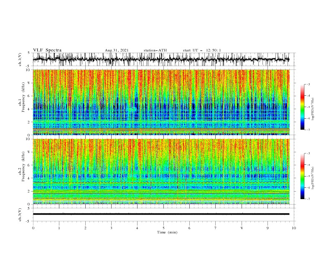This screenshot has width=331, height=256.
Task: Click the ch.2 spectrogram color scale bar
Action: click(302, 176)
